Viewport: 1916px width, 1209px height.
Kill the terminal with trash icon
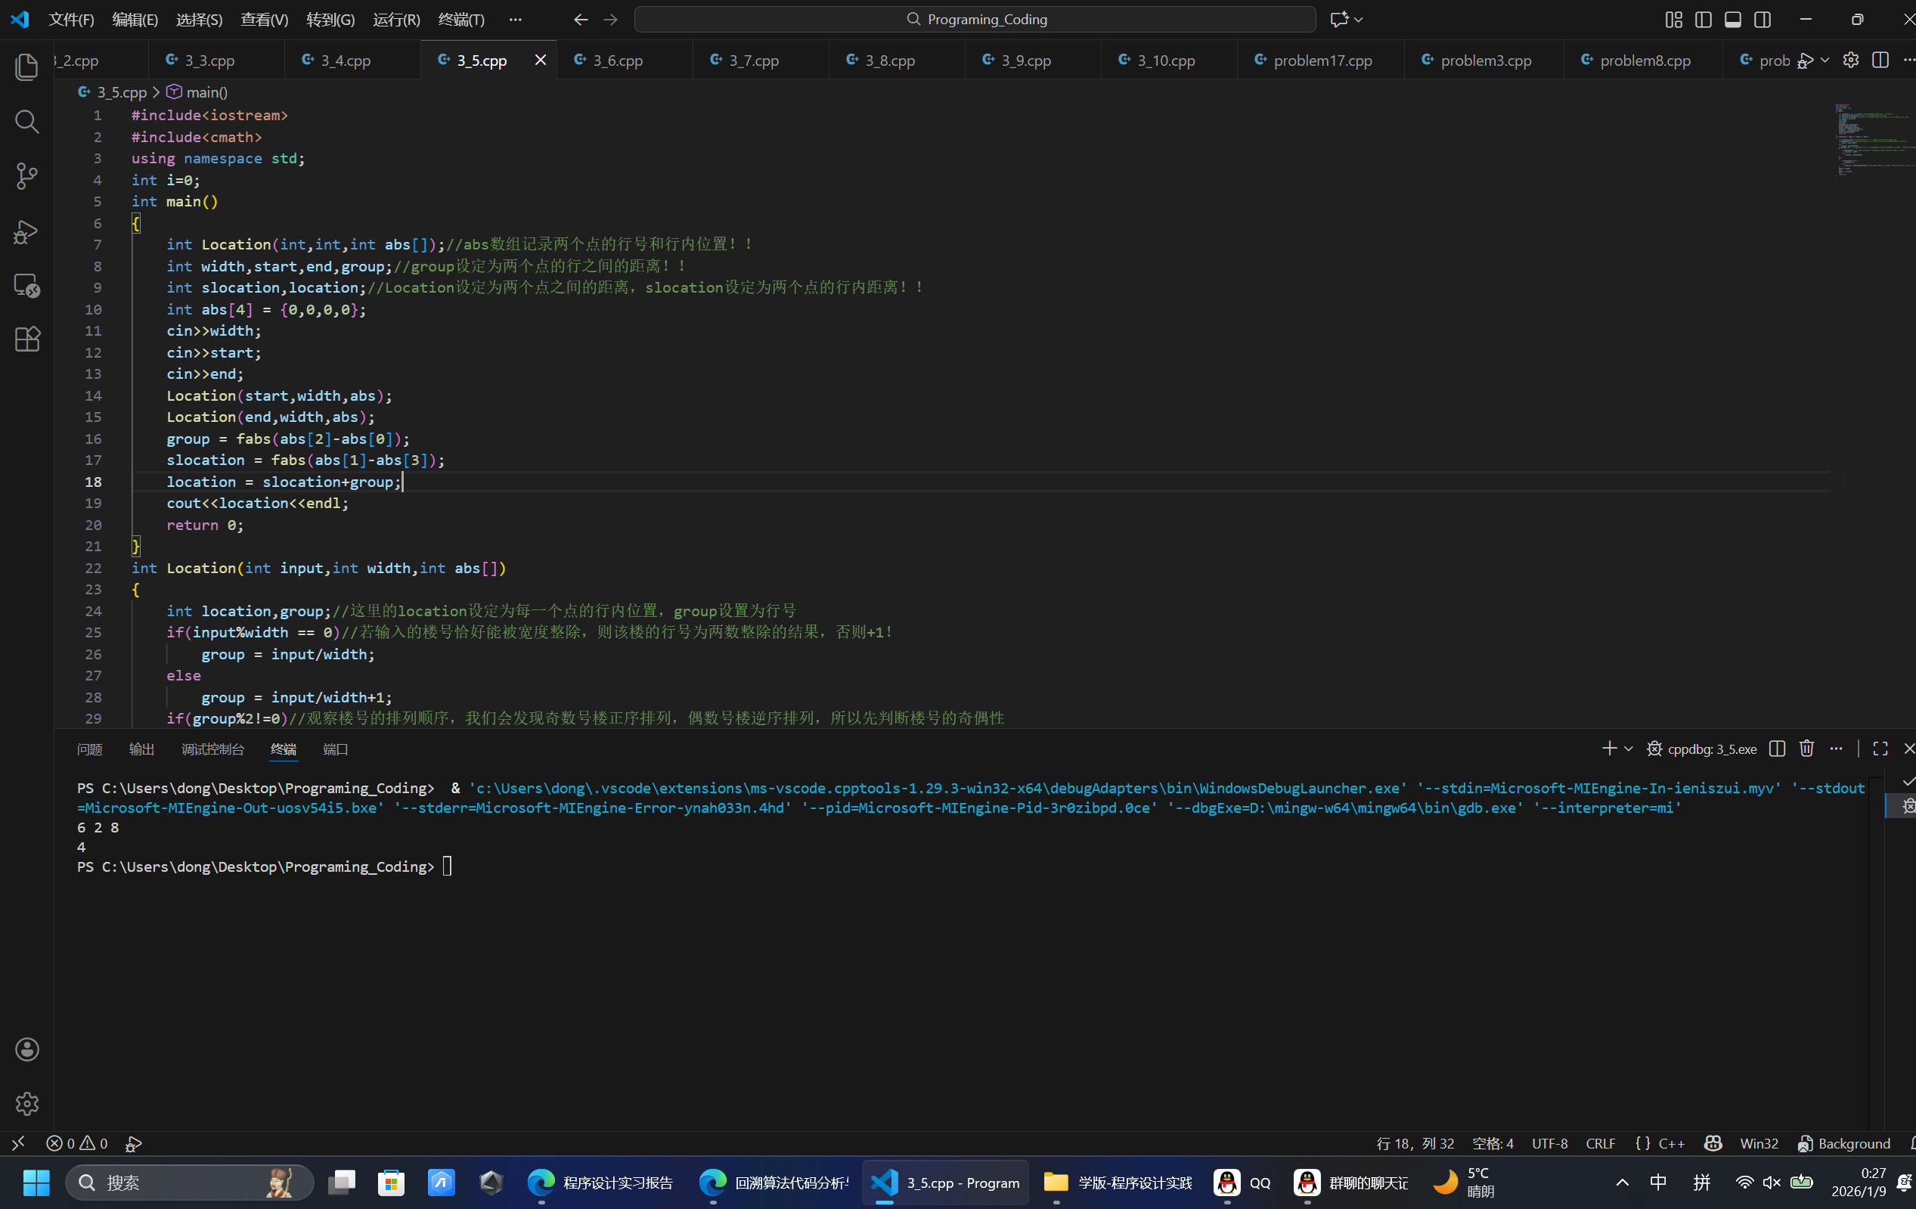pyautogui.click(x=1806, y=749)
